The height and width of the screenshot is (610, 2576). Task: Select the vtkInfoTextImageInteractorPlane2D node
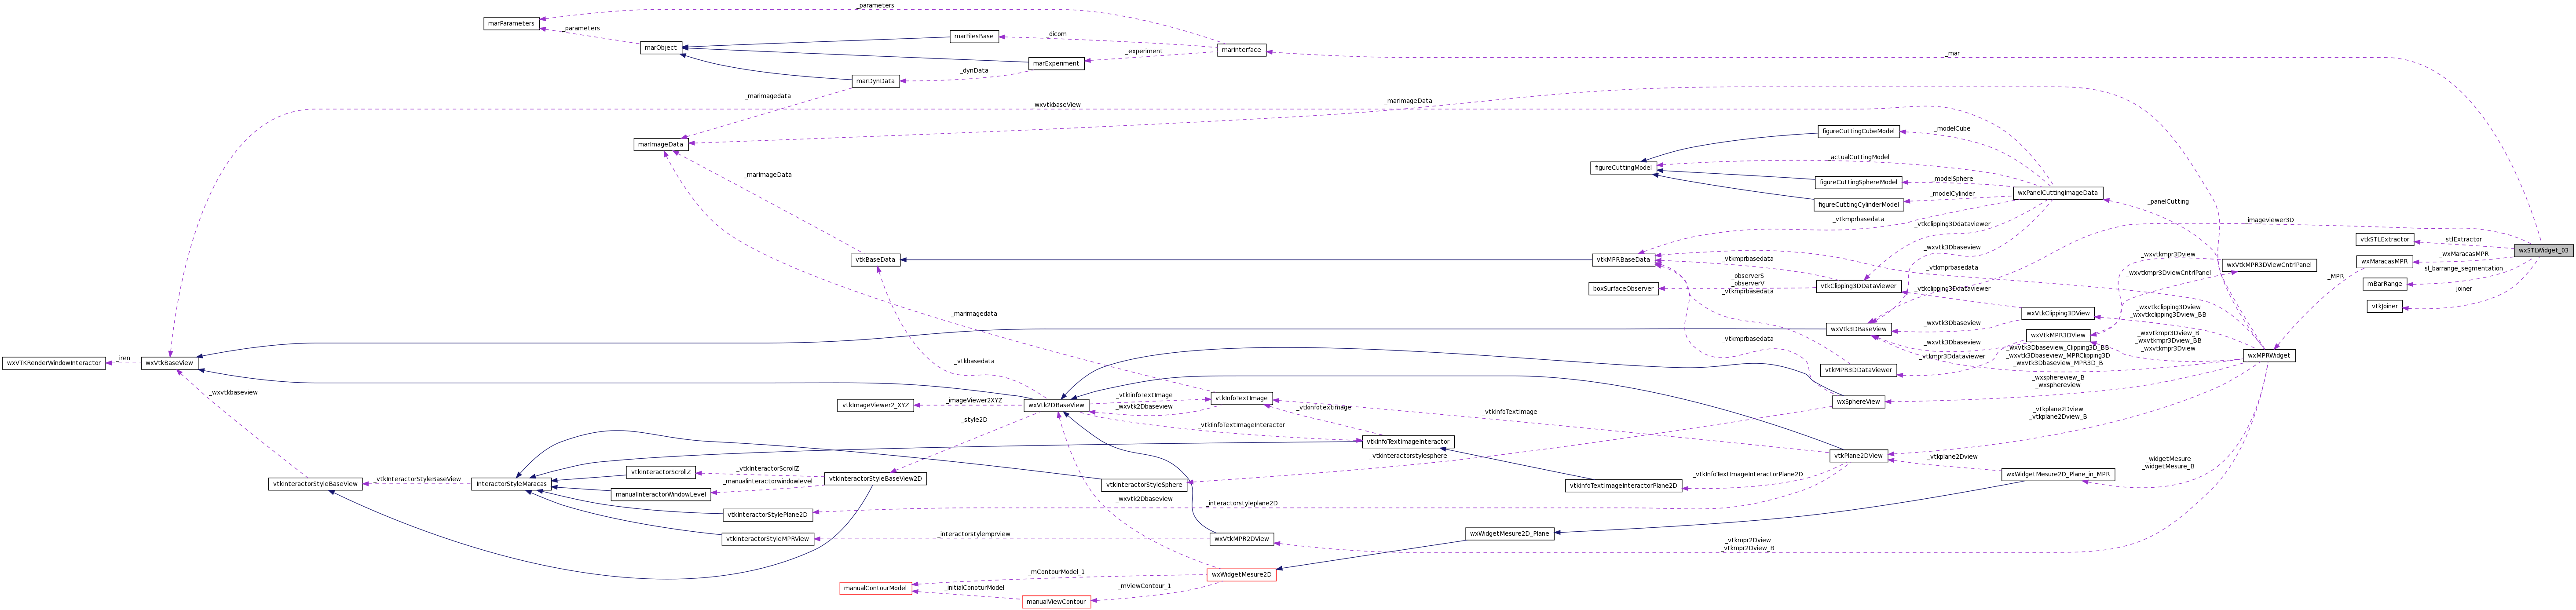(x=1623, y=486)
